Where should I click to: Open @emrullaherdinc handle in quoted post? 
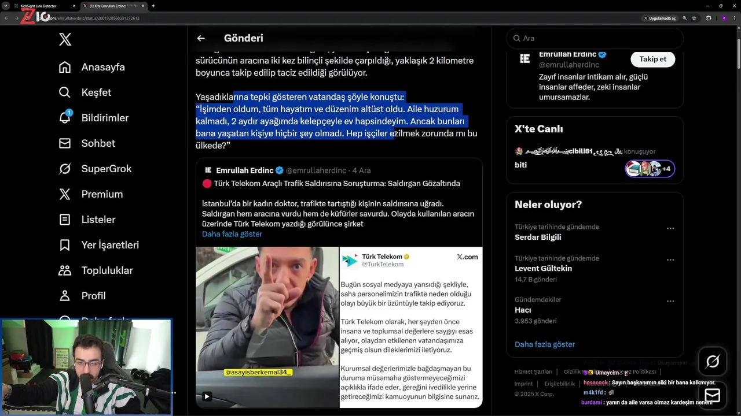(316, 170)
